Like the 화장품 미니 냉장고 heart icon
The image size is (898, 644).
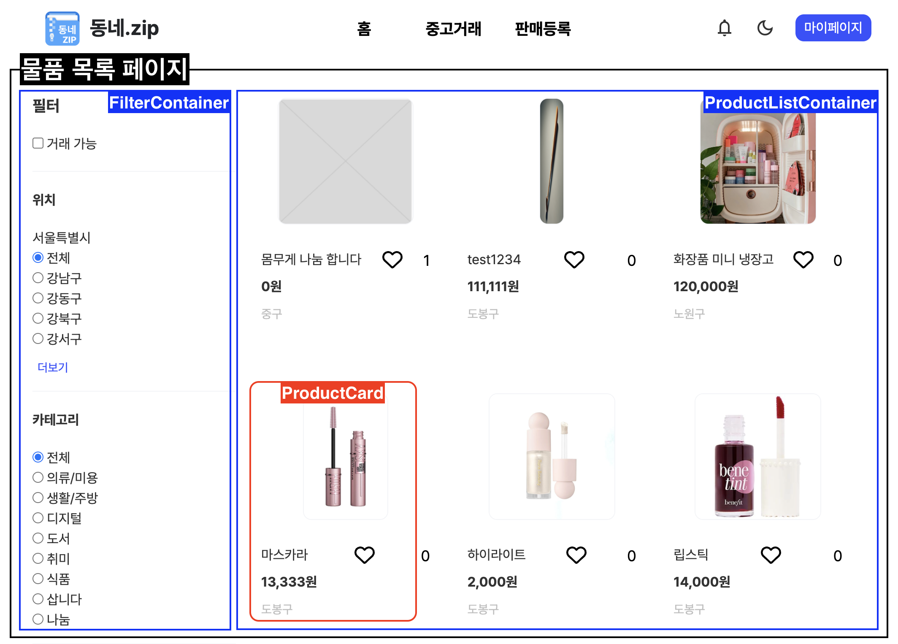(x=803, y=260)
